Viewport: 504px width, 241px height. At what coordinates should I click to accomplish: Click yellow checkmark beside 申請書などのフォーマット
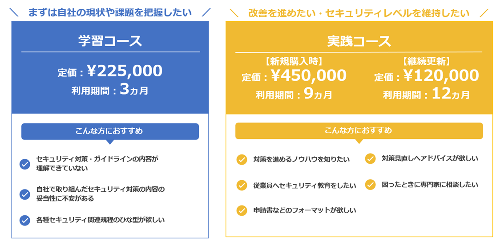pos(242,210)
